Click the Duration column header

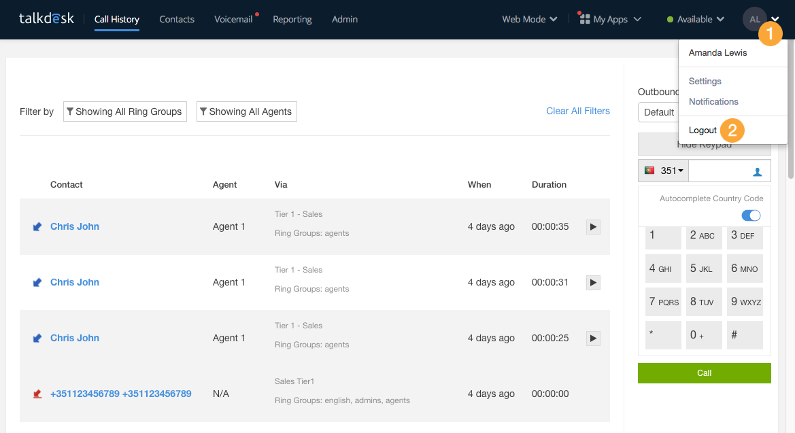(x=549, y=185)
